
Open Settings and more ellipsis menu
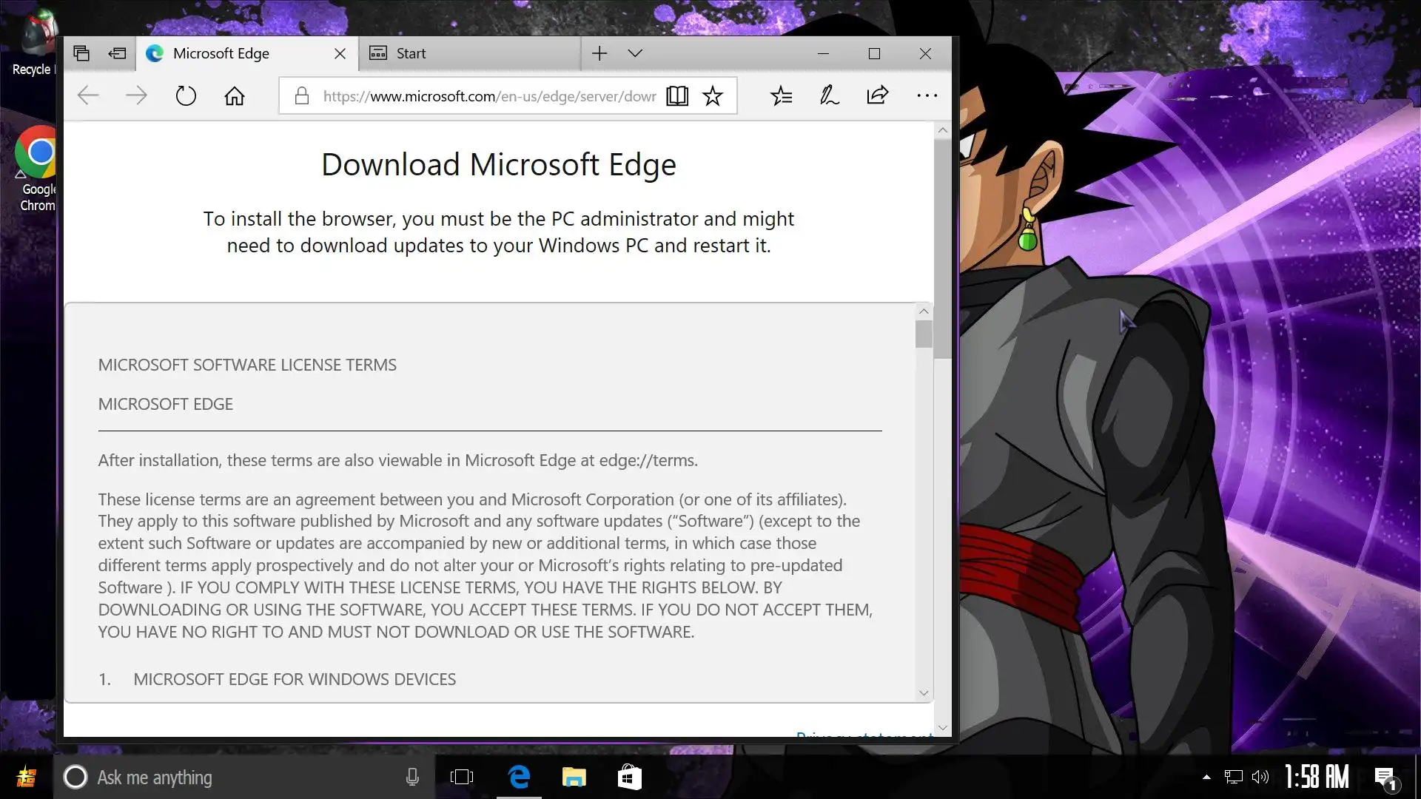point(927,96)
